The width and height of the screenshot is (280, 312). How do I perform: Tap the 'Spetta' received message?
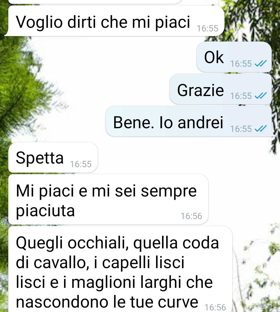53,157
